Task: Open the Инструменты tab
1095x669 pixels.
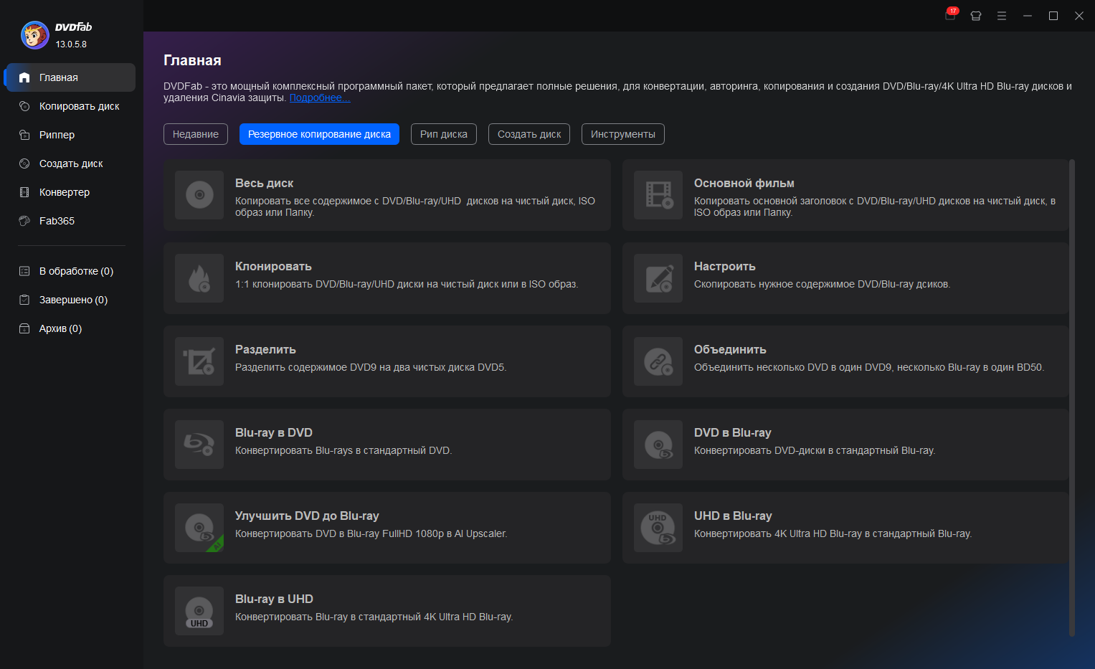Action: click(x=622, y=134)
